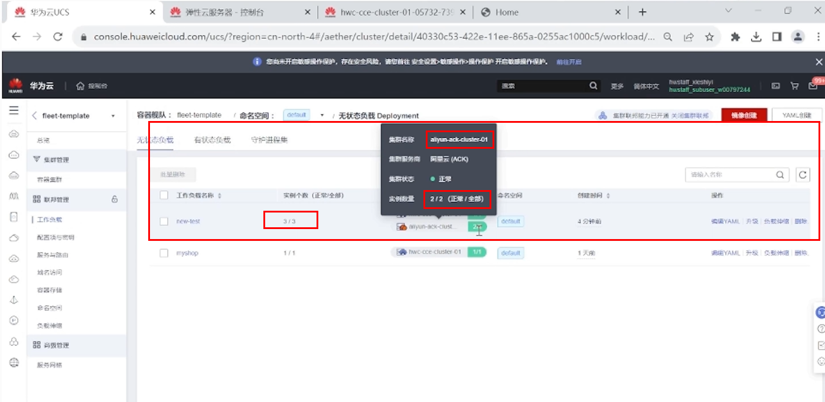Open the browser profile avatar icon
This screenshot has height=402, width=825.
pyautogui.click(x=798, y=37)
